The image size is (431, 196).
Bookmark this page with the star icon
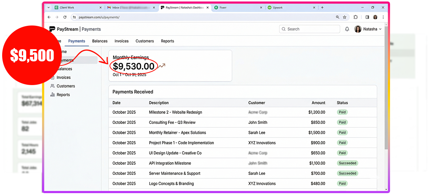pyautogui.click(x=344, y=17)
